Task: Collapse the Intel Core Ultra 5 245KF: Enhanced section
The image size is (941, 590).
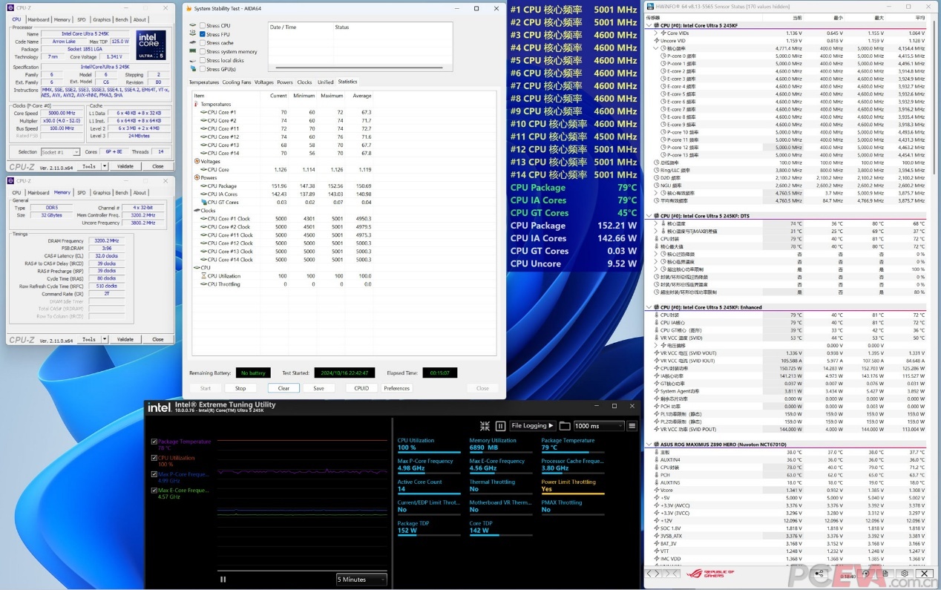Action: 648,307
